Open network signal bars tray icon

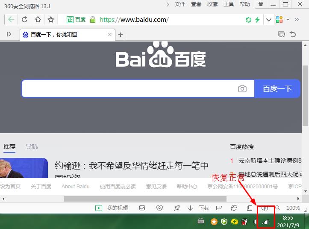[x=265, y=222]
